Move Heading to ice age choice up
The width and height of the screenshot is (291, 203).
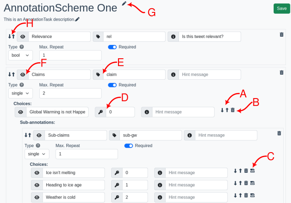240,183
